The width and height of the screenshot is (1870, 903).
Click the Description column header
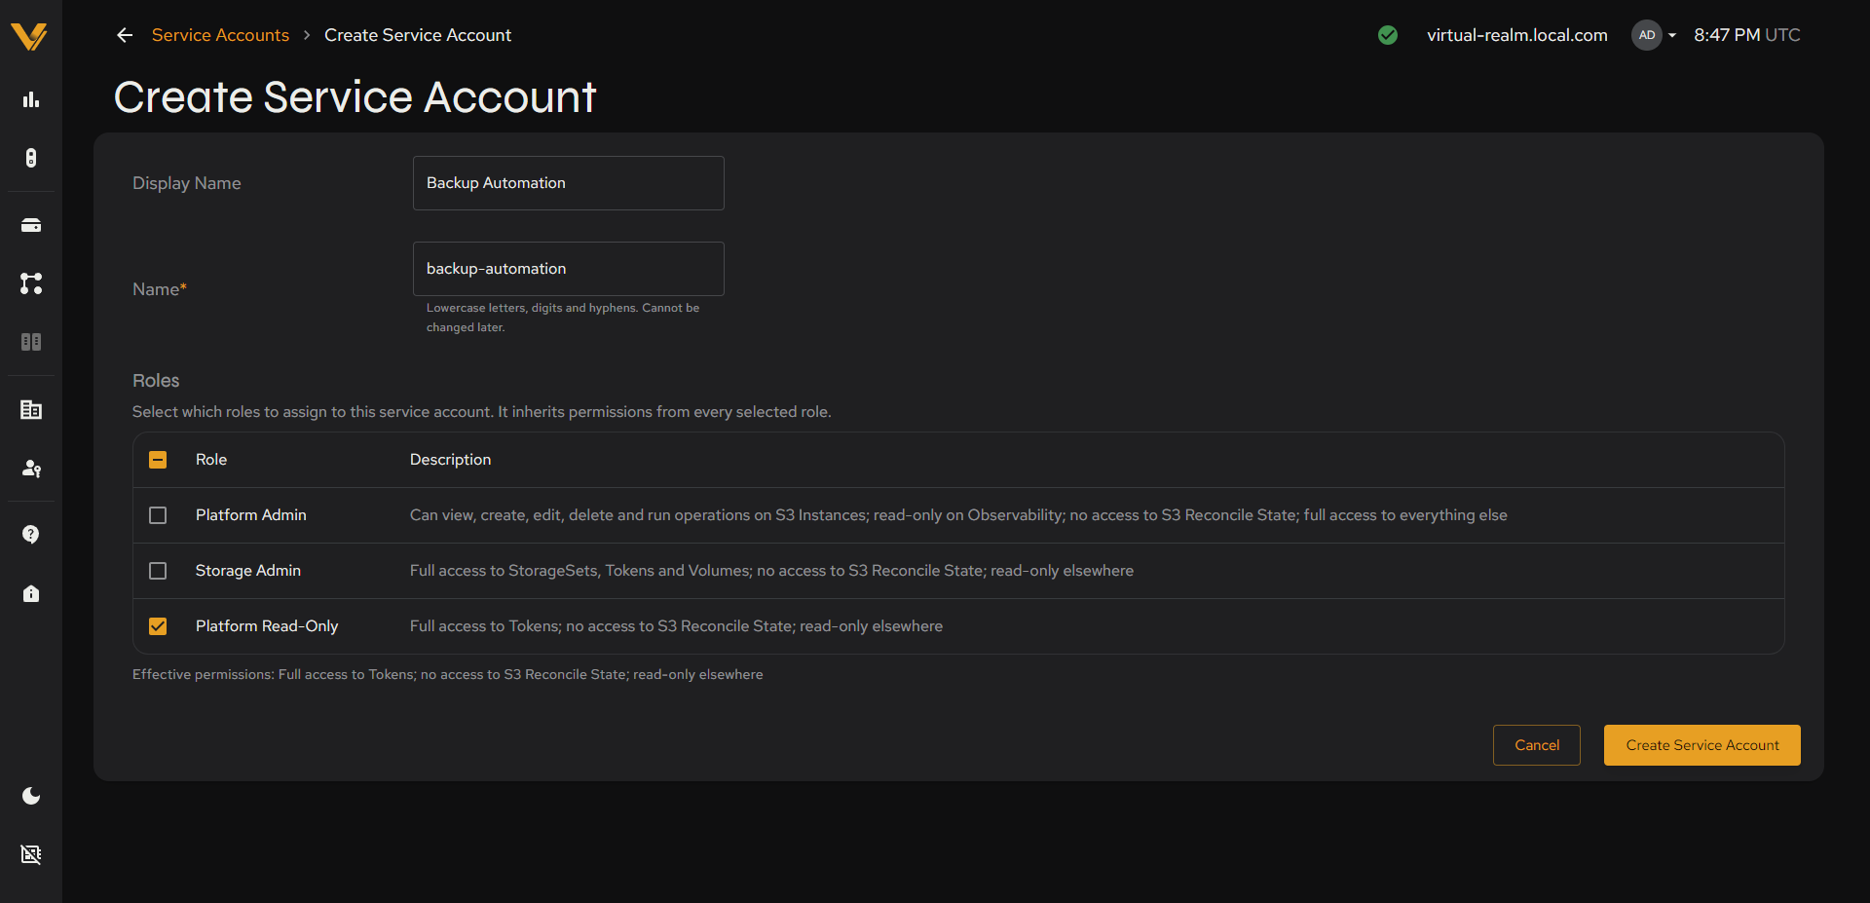450,460
